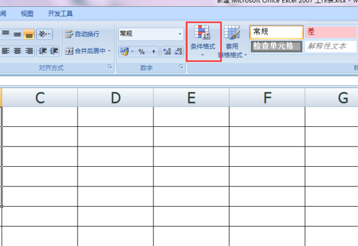Image resolution: width=358 pixels, height=246 pixels.
Task: Open 套用表格格式 table formats
Action: [x=233, y=42]
